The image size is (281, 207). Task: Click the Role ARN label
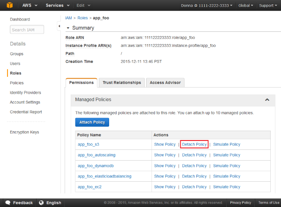(75, 37)
